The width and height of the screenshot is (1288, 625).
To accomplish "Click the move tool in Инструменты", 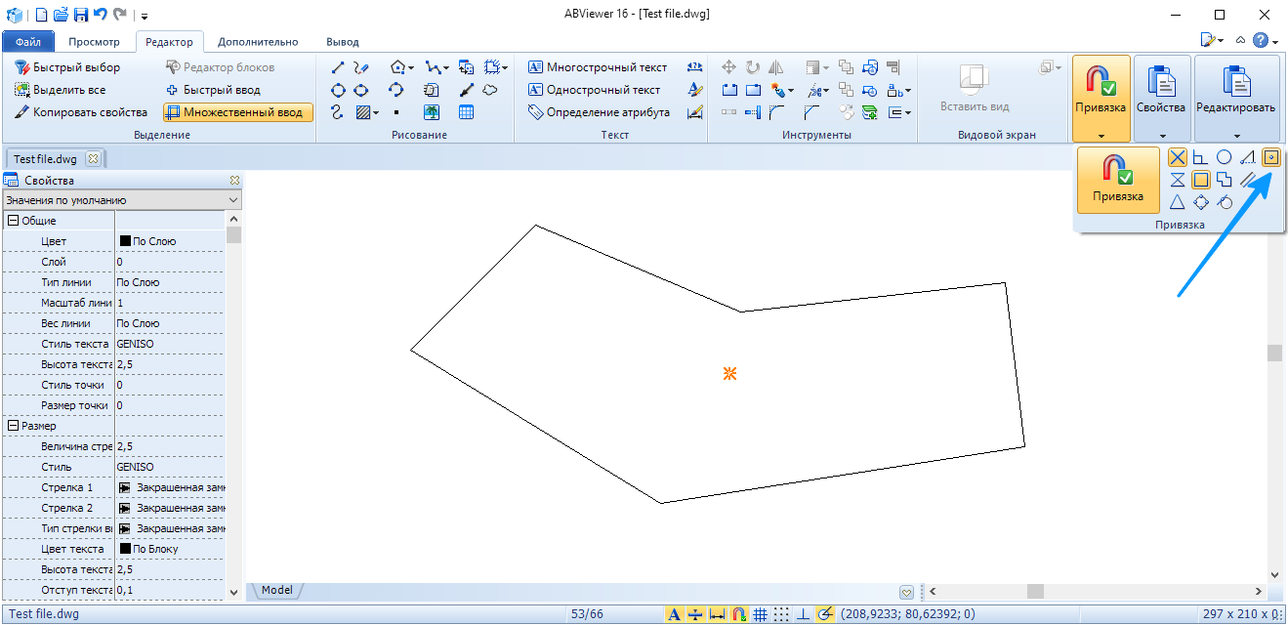I will [x=728, y=67].
